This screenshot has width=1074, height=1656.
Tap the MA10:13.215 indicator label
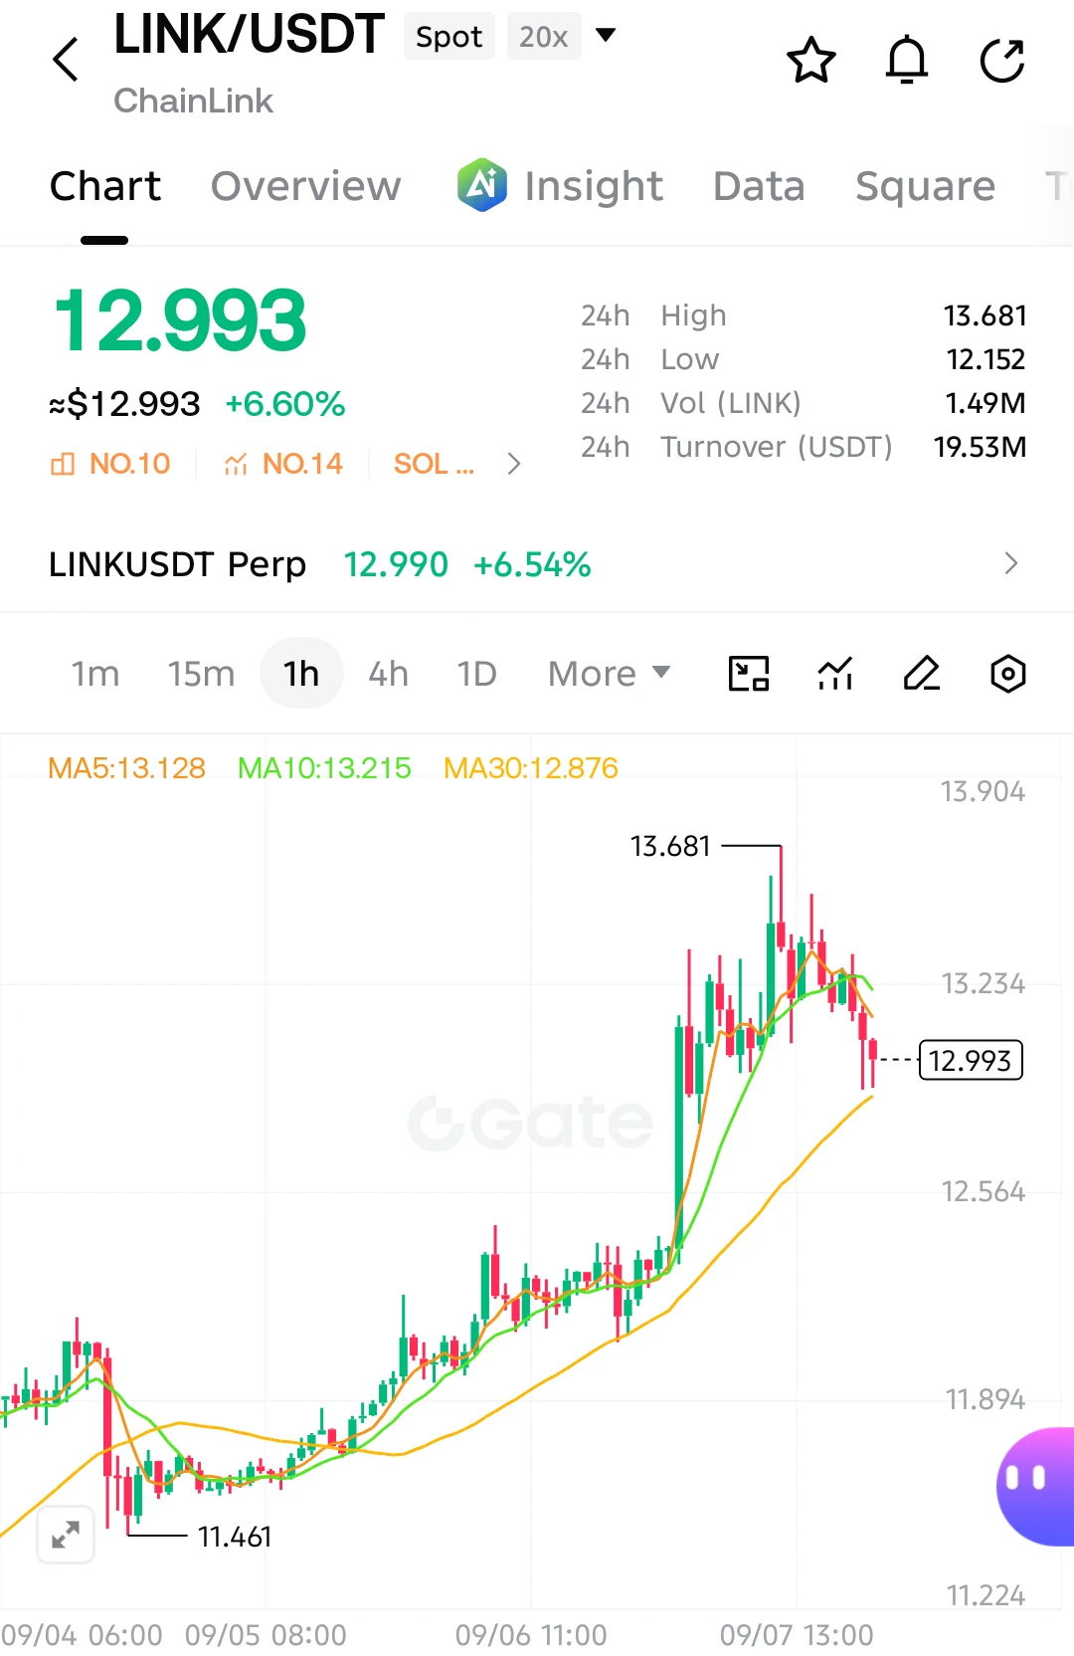click(324, 768)
